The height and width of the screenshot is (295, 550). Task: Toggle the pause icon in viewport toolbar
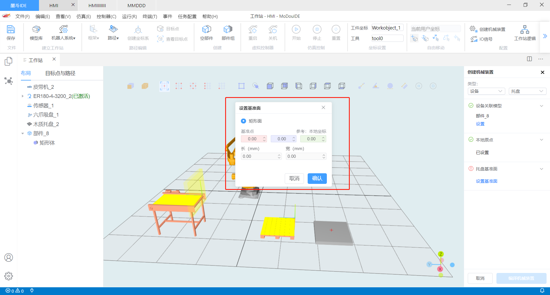(x=419, y=86)
